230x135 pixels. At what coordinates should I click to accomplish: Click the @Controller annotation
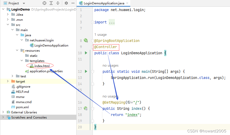tap(106, 47)
